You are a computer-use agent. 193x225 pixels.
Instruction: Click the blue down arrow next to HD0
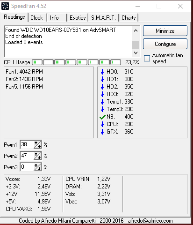(x=102, y=72)
